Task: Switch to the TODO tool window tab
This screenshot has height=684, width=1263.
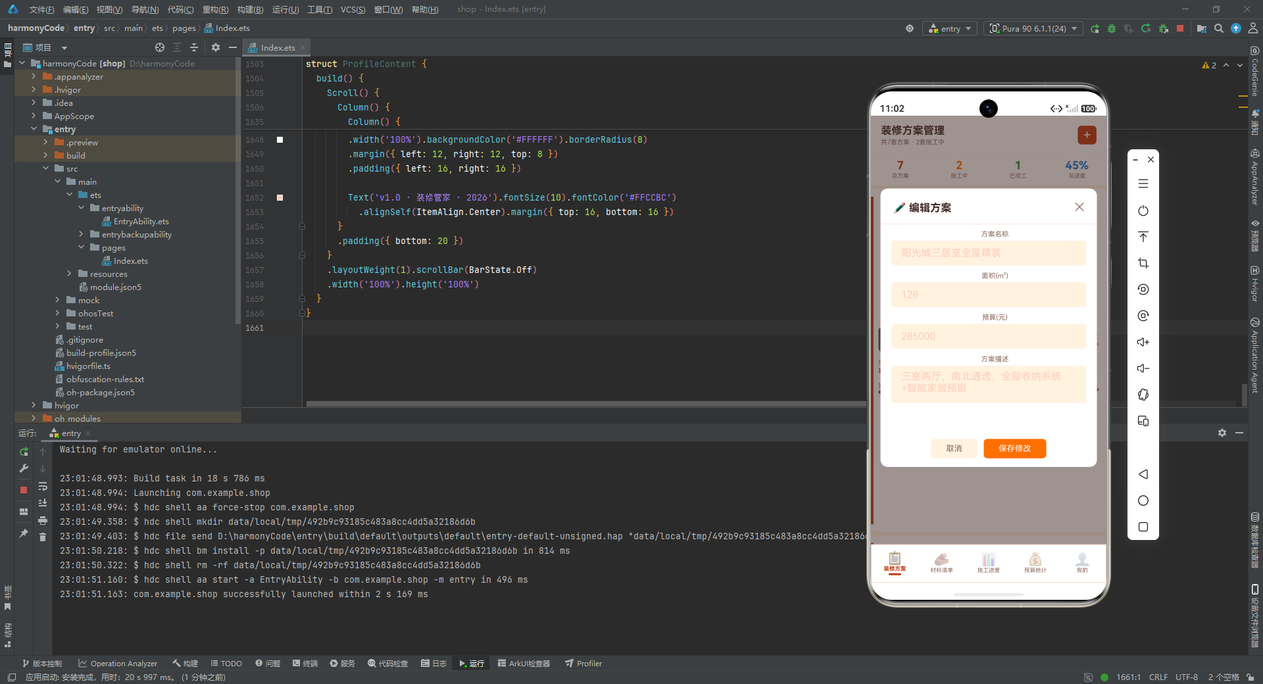Action: coord(226,663)
